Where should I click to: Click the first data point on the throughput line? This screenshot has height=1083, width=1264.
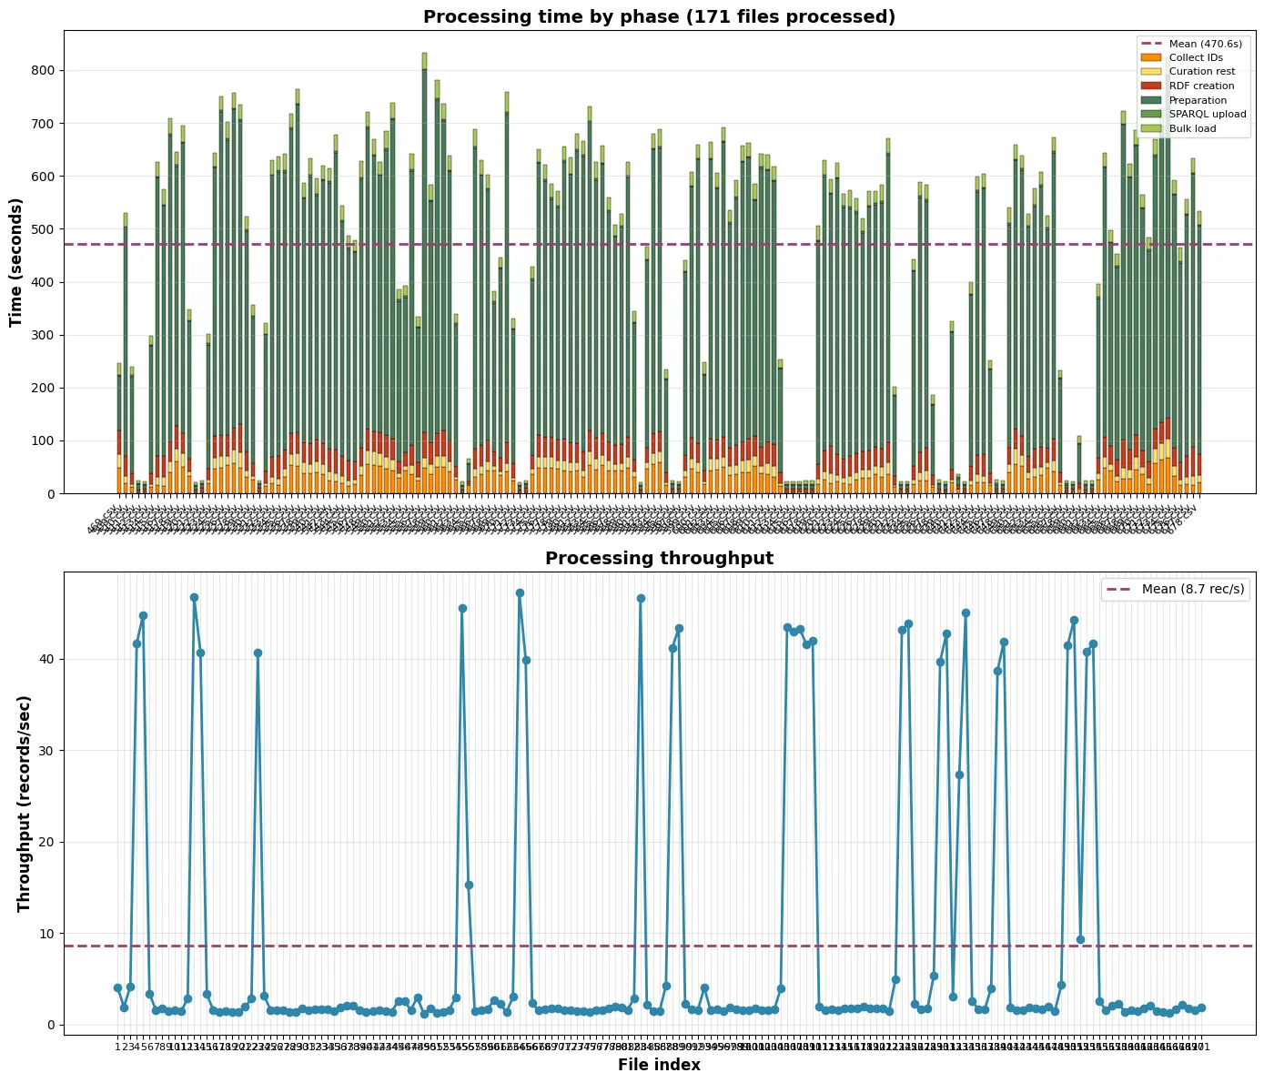117,987
